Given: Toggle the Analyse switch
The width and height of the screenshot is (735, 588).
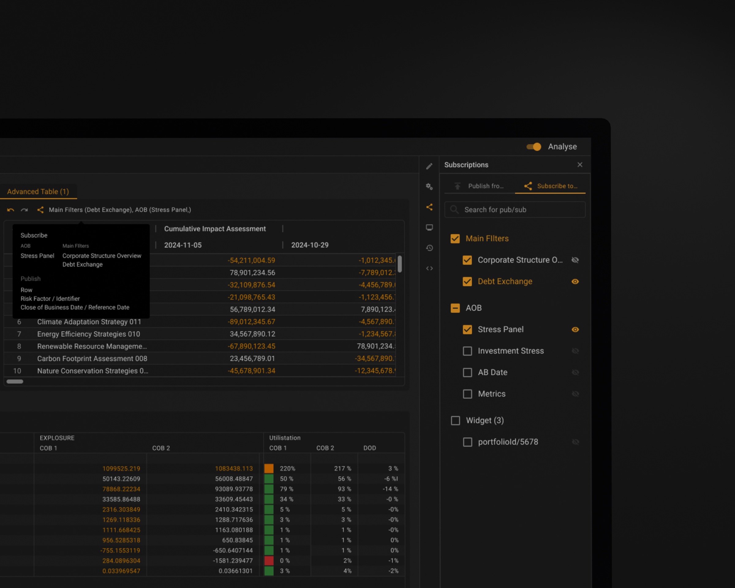Looking at the screenshot, I should tap(534, 147).
